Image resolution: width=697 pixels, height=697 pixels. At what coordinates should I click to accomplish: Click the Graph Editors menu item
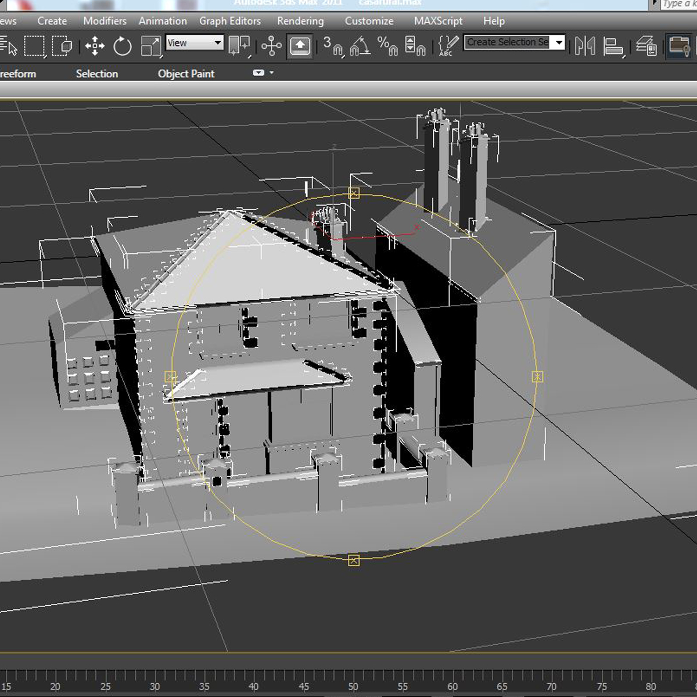click(230, 21)
